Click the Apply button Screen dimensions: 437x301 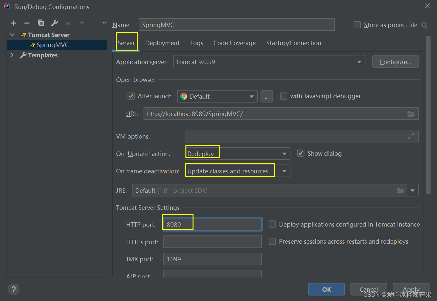411,289
